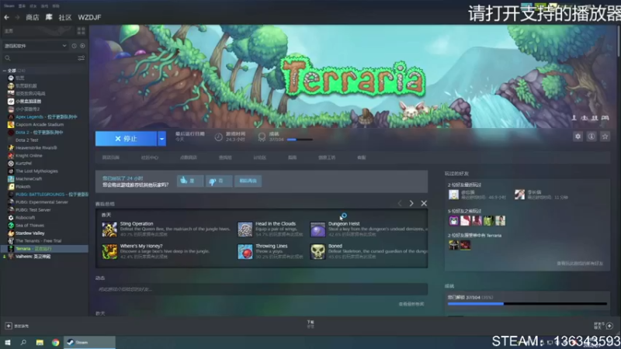Click the activity post input field
Image resolution: width=621 pixels, height=349 pixels.
point(262,289)
